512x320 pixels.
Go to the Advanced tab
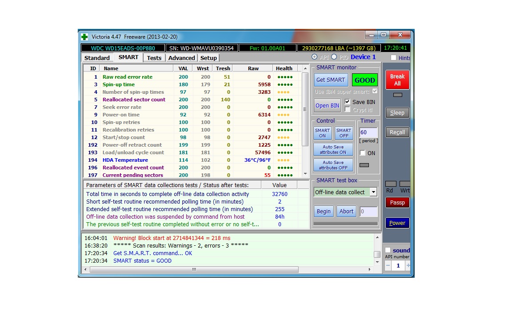pos(181,58)
